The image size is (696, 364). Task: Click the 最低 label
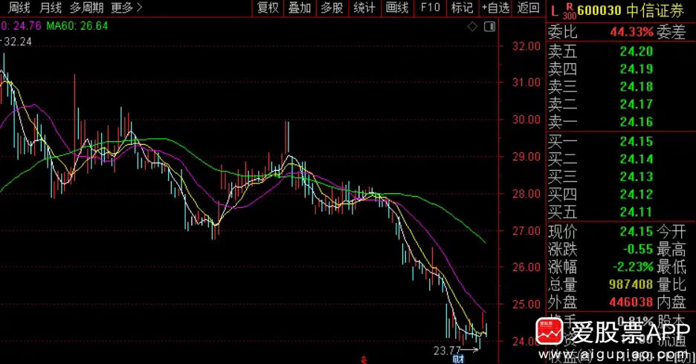tap(671, 267)
